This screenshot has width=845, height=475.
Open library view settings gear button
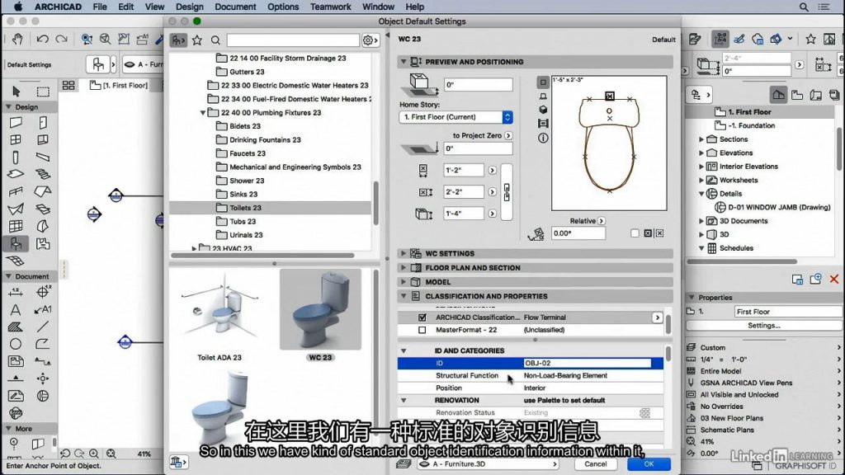(x=371, y=40)
